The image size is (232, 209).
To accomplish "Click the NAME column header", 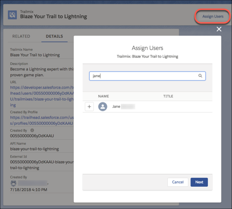I will [104, 96].
